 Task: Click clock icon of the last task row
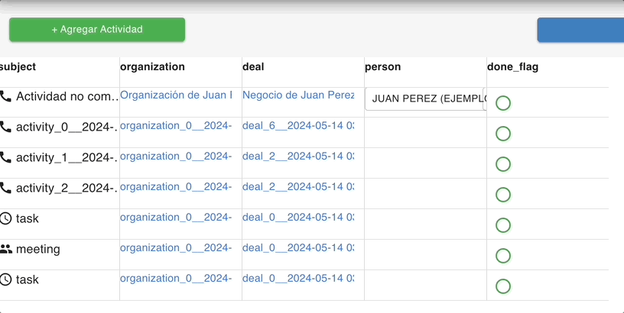(6, 279)
